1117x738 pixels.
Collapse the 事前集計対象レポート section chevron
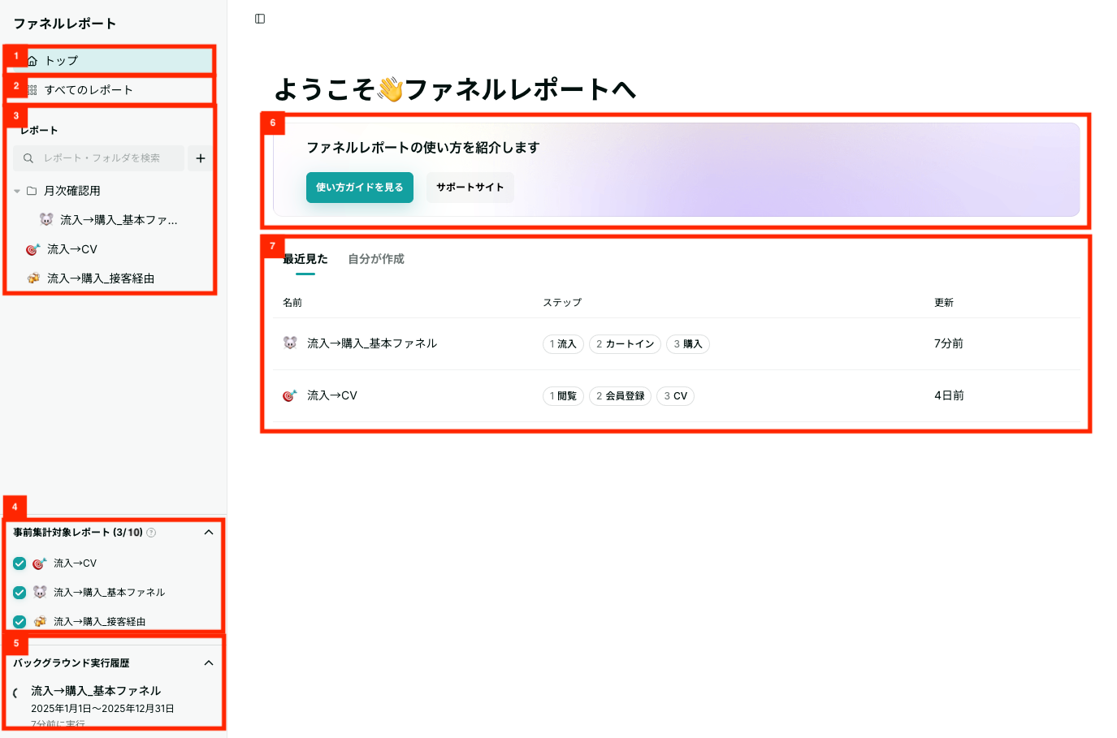[209, 533]
